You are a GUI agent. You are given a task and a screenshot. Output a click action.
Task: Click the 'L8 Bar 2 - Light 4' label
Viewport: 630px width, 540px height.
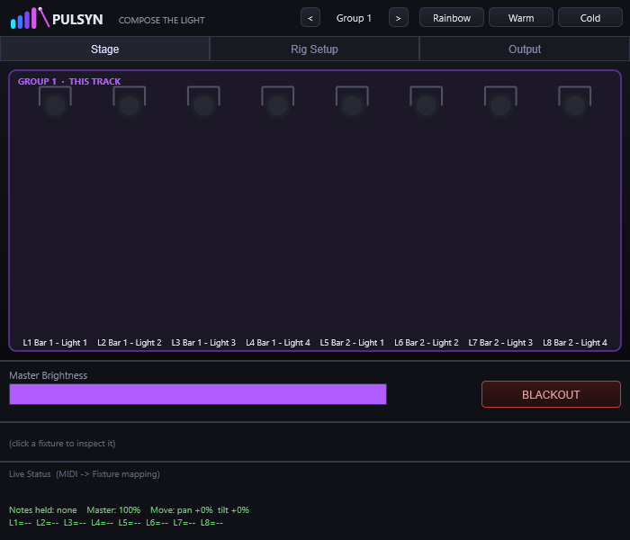pos(575,343)
